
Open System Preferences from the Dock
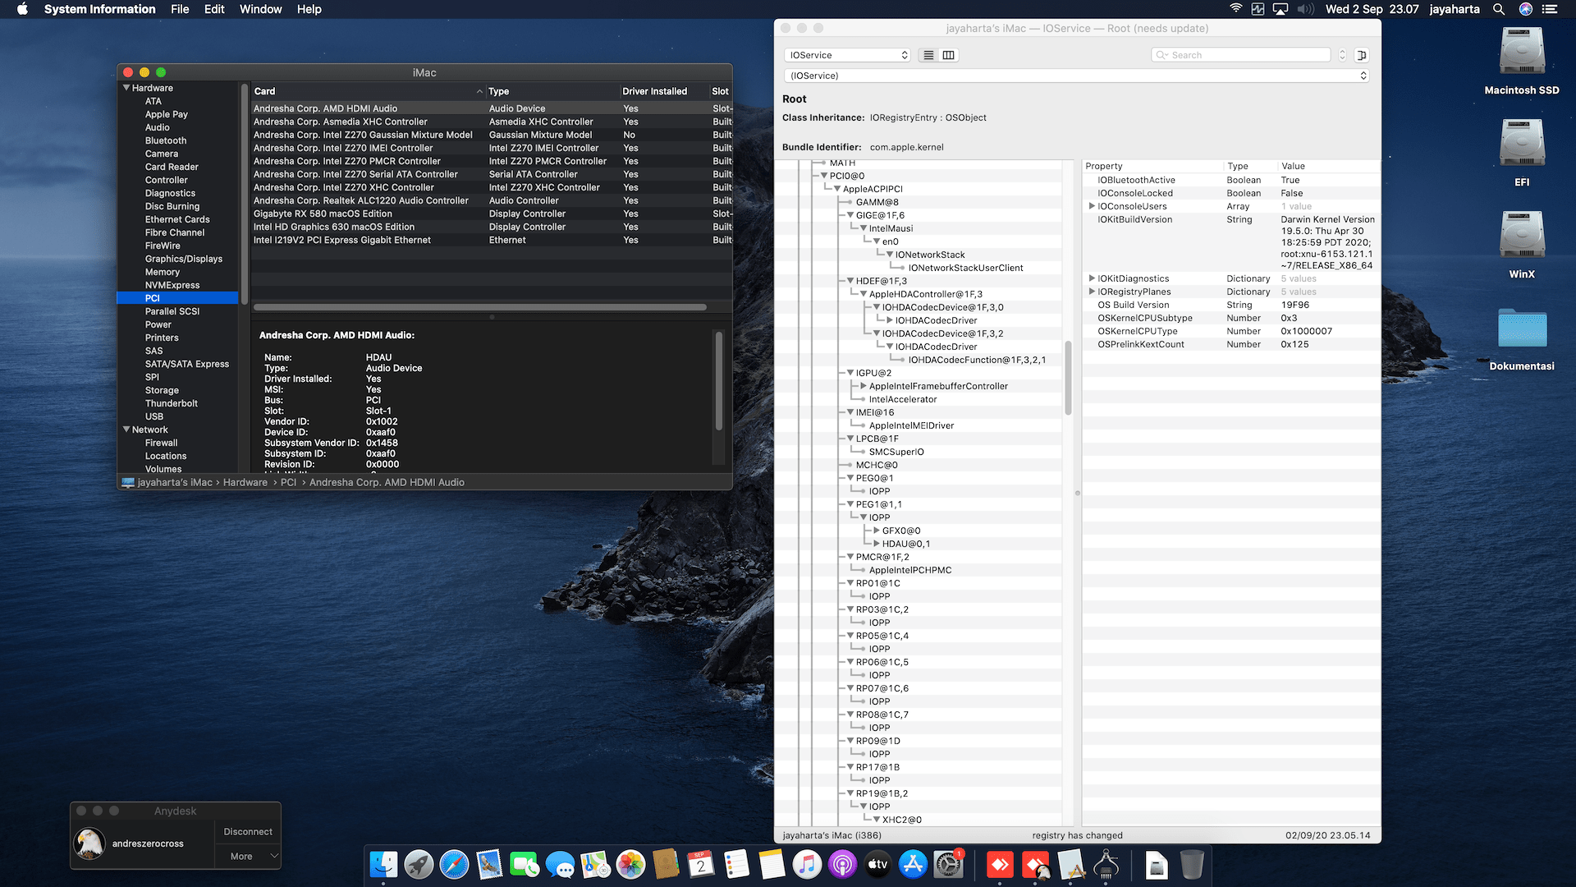pyautogui.click(x=948, y=865)
